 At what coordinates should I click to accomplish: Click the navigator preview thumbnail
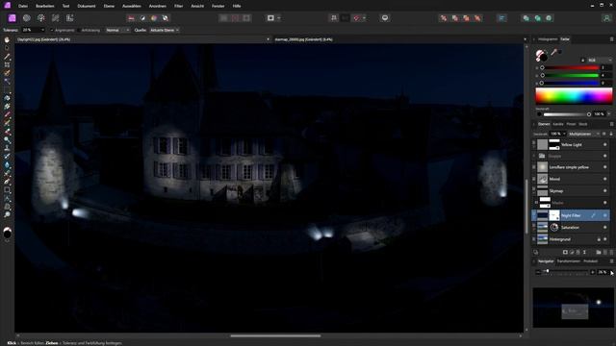(574, 308)
